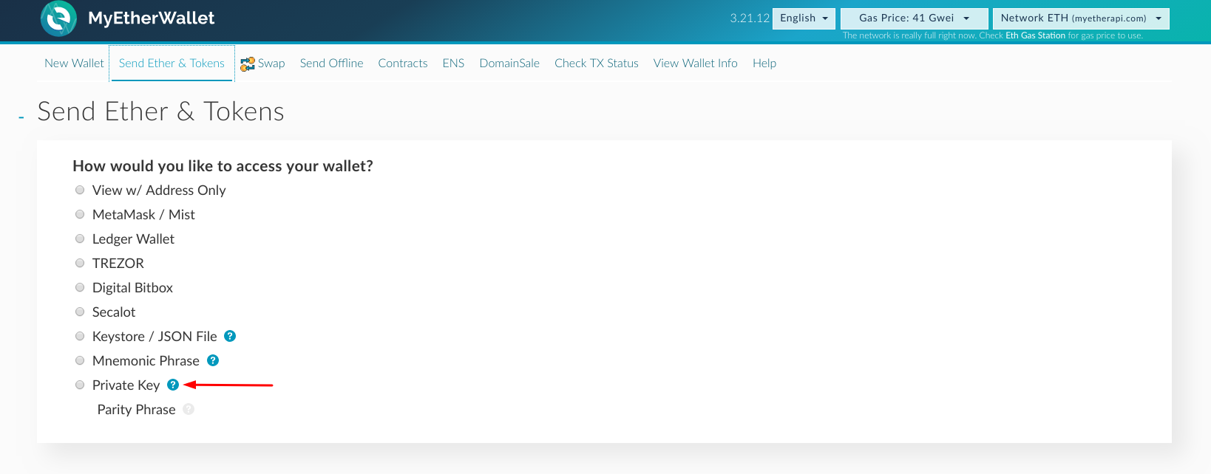Open the Send Offline tab

point(331,63)
